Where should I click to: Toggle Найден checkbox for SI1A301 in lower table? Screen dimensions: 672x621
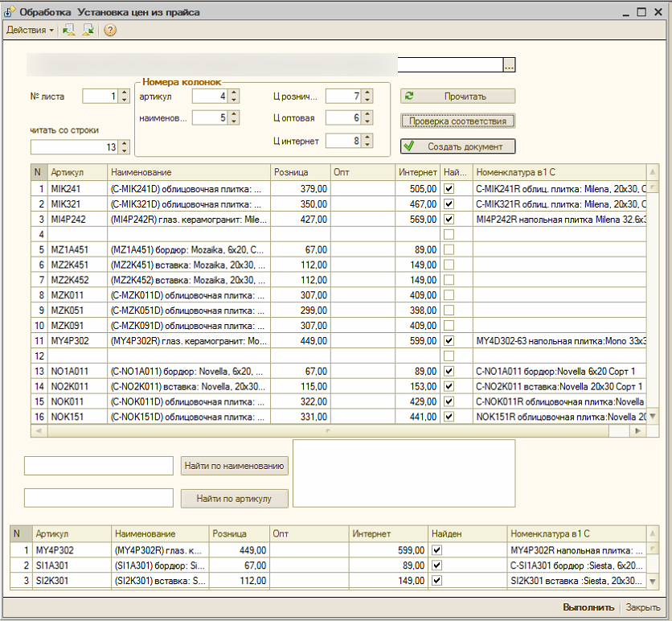pyautogui.click(x=436, y=565)
